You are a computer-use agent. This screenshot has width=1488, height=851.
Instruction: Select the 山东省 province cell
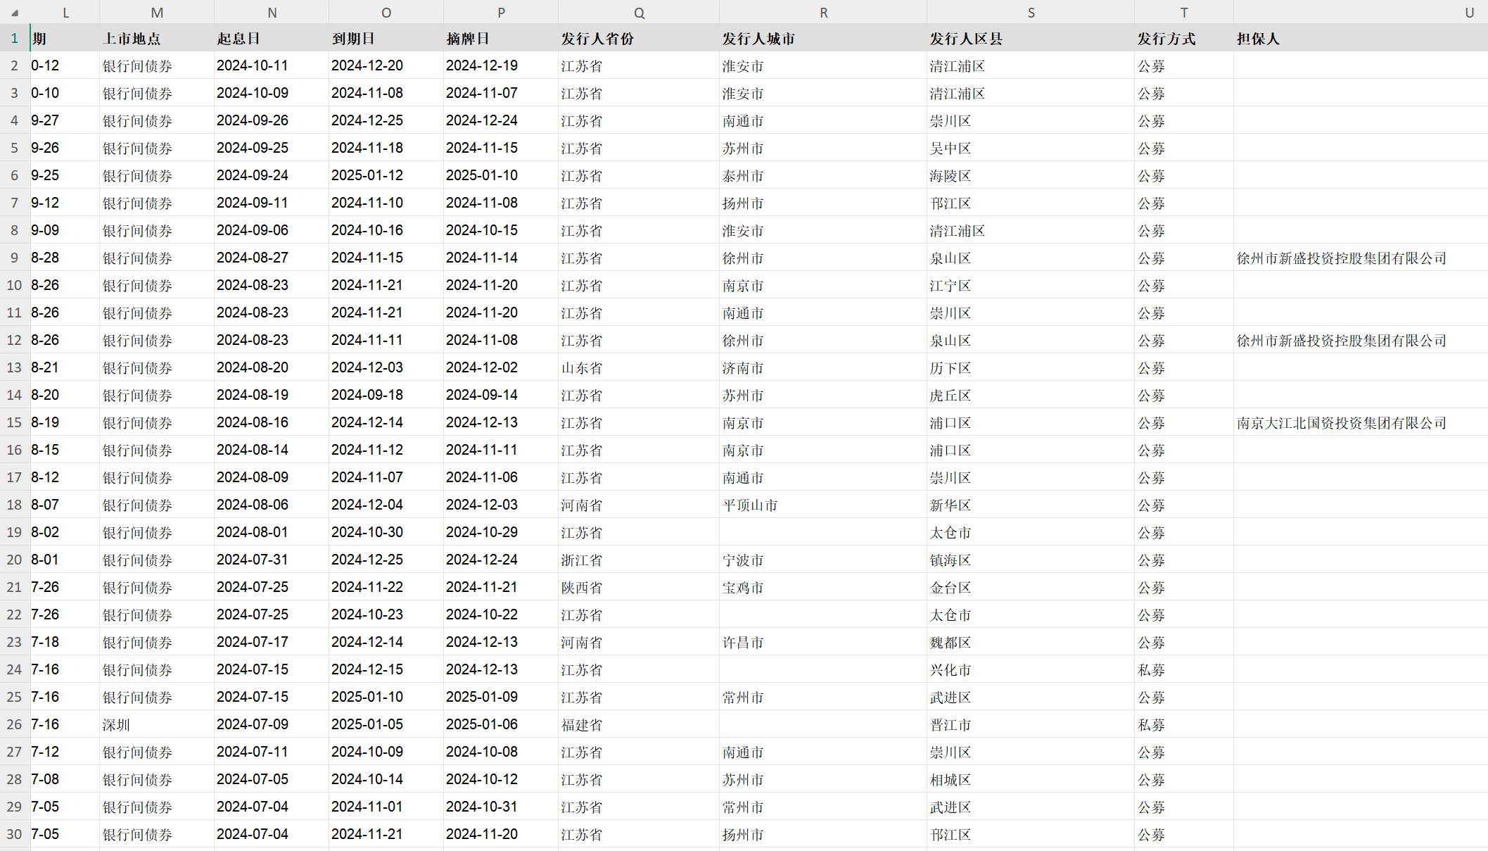582,367
